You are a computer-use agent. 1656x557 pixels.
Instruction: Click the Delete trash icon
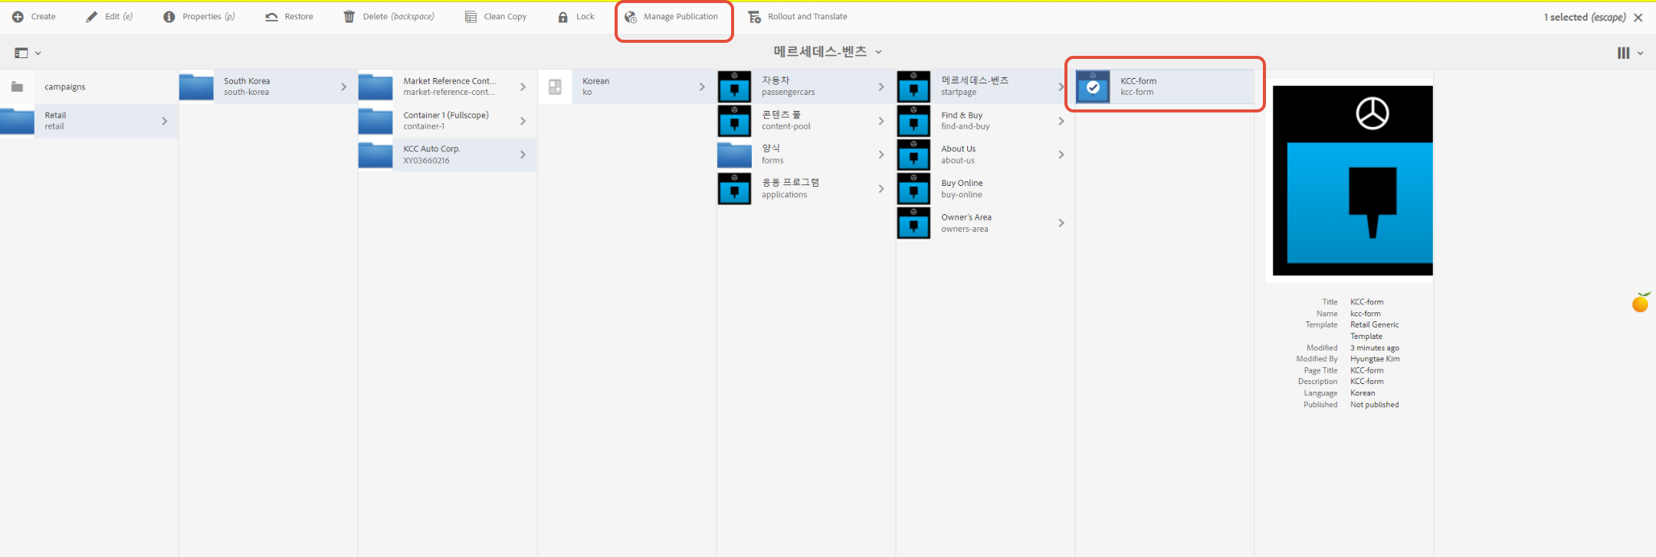[349, 17]
